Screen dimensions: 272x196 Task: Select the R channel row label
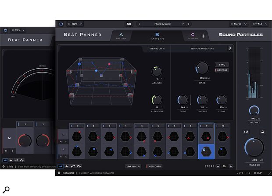(x=63, y=150)
